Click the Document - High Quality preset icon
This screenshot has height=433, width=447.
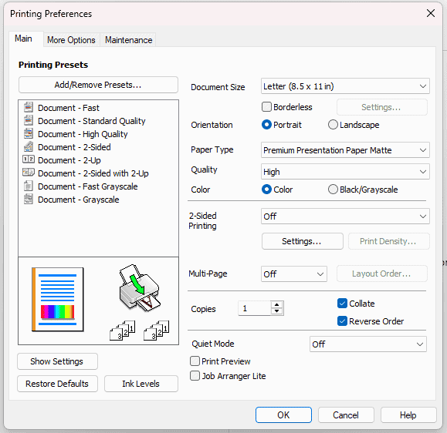click(x=29, y=133)
